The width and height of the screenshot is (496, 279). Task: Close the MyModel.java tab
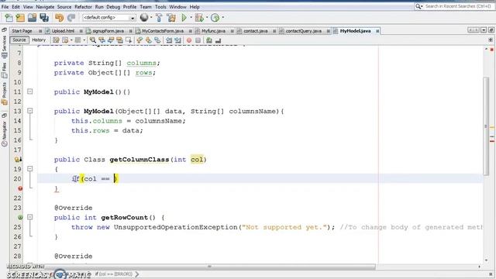377,31
